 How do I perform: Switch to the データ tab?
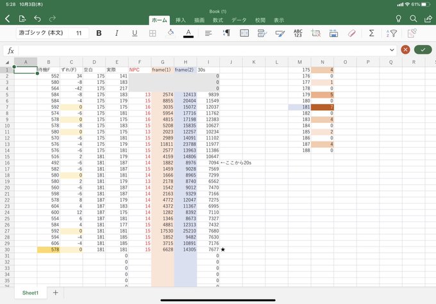pyautogui.click(x=239, y=20)
